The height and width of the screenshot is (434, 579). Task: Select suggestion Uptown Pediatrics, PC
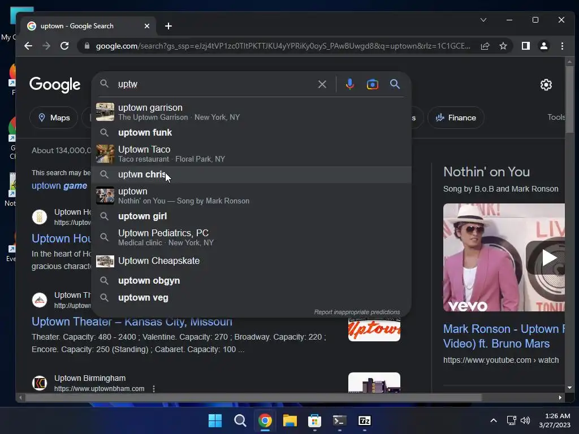coord(252,237)
